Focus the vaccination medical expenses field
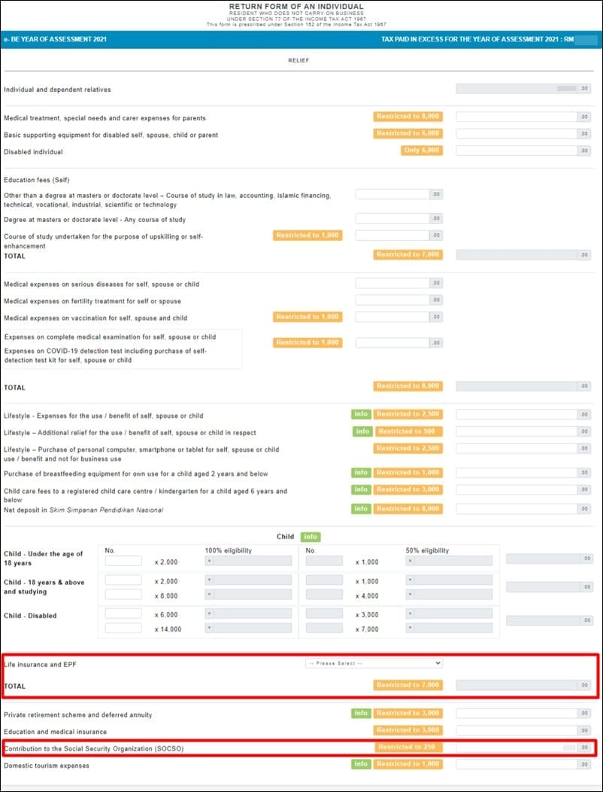603x792 pixels. tap(392, 317)
